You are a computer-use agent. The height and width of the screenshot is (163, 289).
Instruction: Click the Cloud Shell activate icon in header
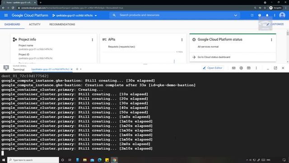pos(252,15)
